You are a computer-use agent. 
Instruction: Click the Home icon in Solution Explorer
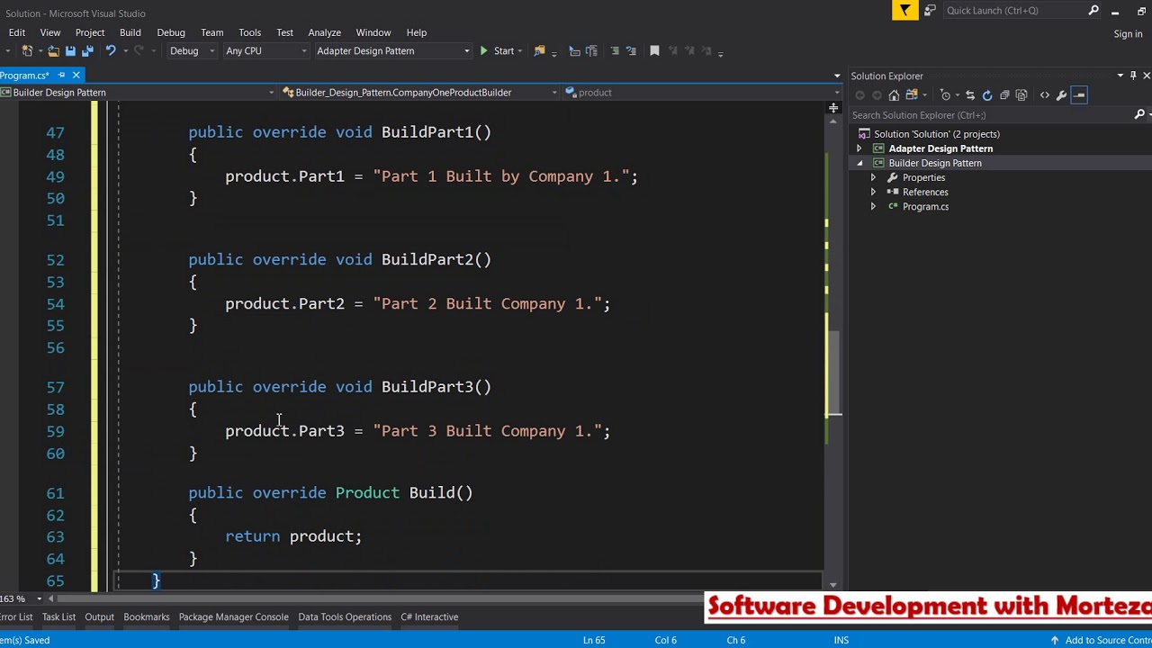(894, 95)
